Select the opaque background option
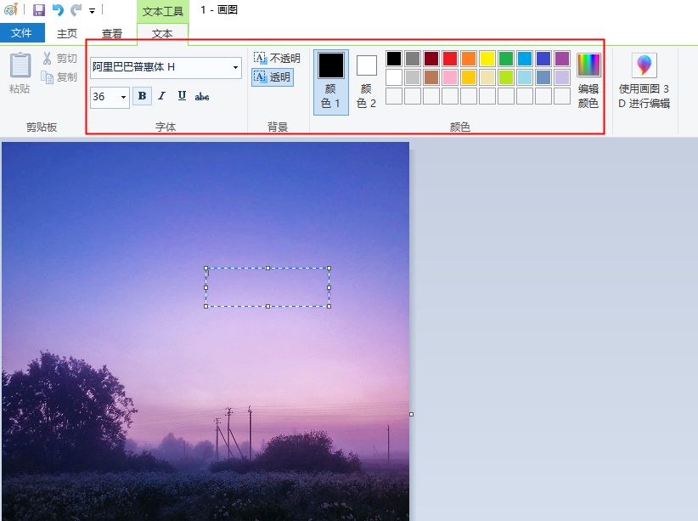698x521 pixels. click(277, 59)
